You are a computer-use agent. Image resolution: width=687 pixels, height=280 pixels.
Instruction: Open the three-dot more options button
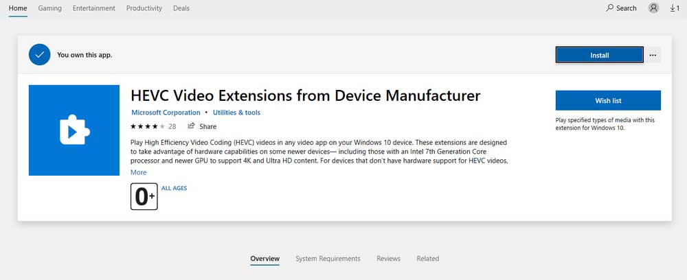click(653, 55)
